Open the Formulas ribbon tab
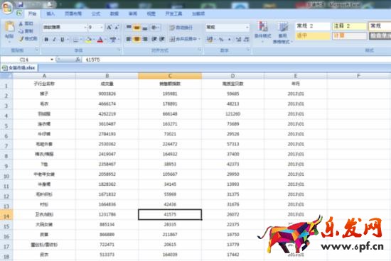The width and height of the screenshot is (391, 261). click(x=96, y=13)
